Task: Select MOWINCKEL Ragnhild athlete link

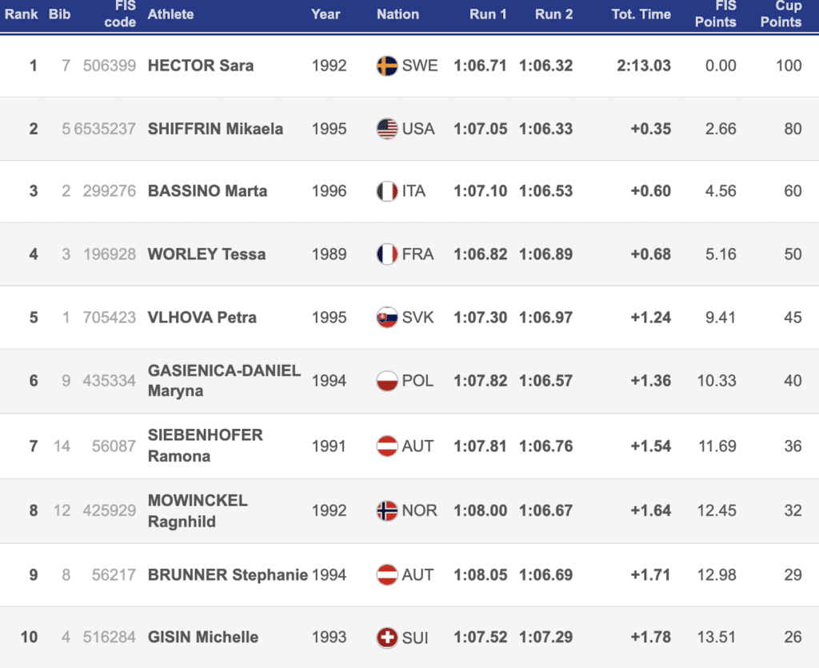Action: (x=198, y=510)
